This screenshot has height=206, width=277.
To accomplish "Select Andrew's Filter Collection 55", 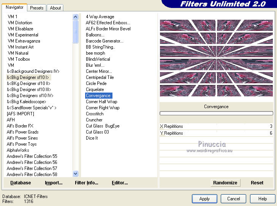I will point(32,156).
